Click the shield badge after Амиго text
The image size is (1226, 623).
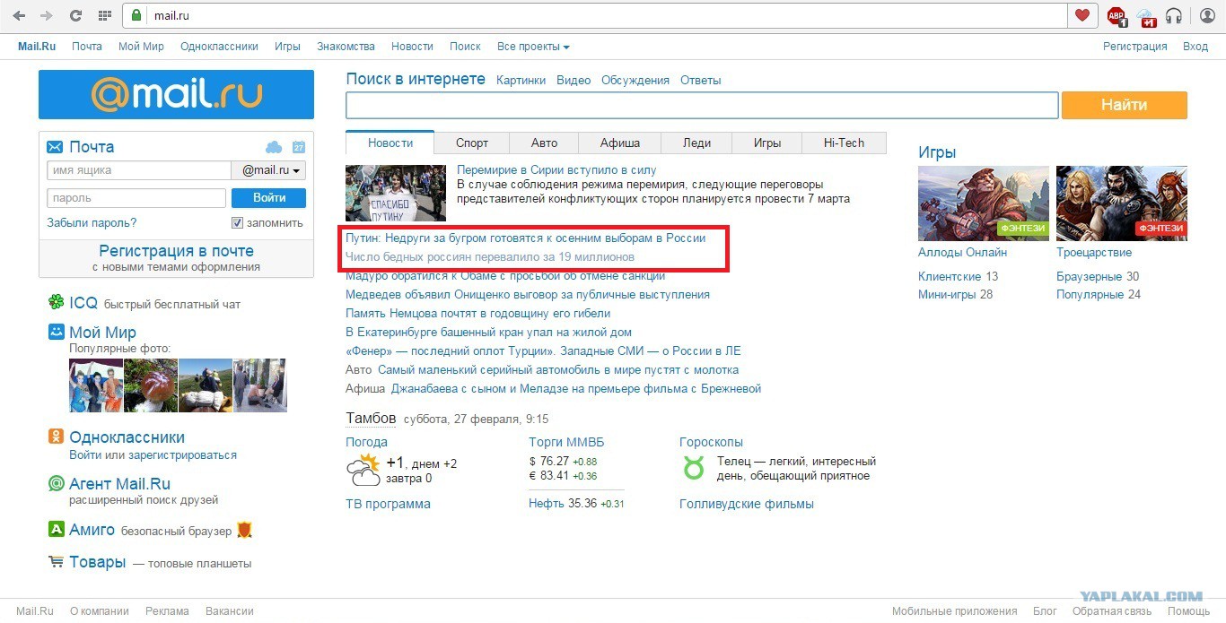[x=244, y=530]
